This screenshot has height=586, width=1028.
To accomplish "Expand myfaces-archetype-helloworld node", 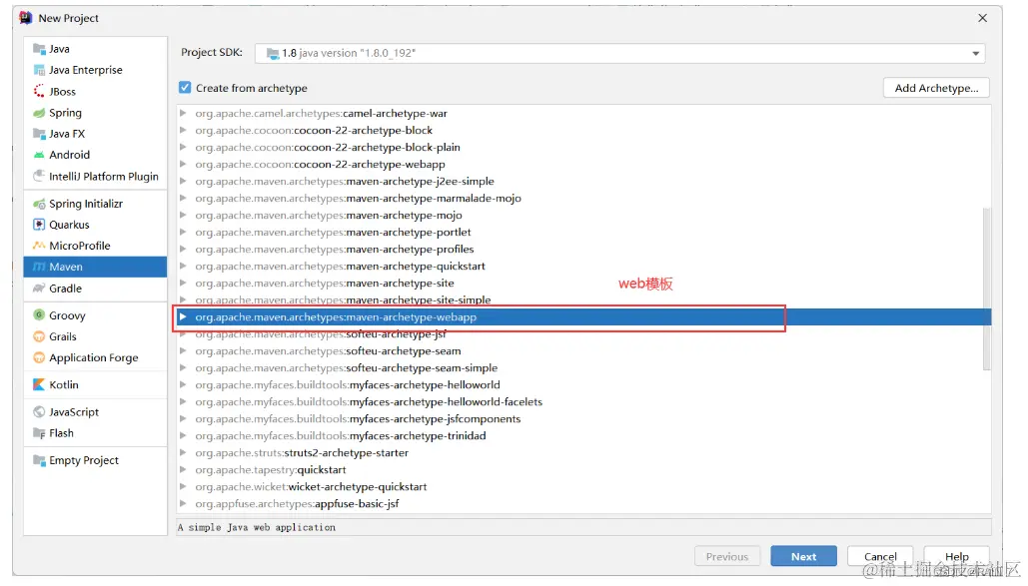I will (183, 385).
